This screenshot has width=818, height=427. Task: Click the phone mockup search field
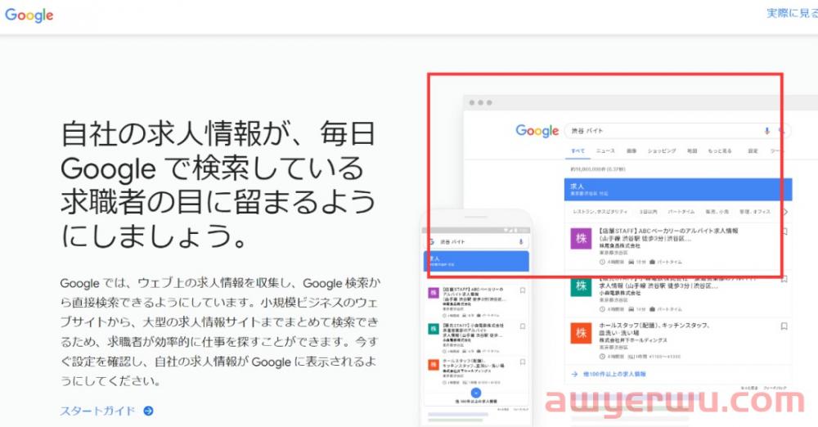(x=477, y=241)
